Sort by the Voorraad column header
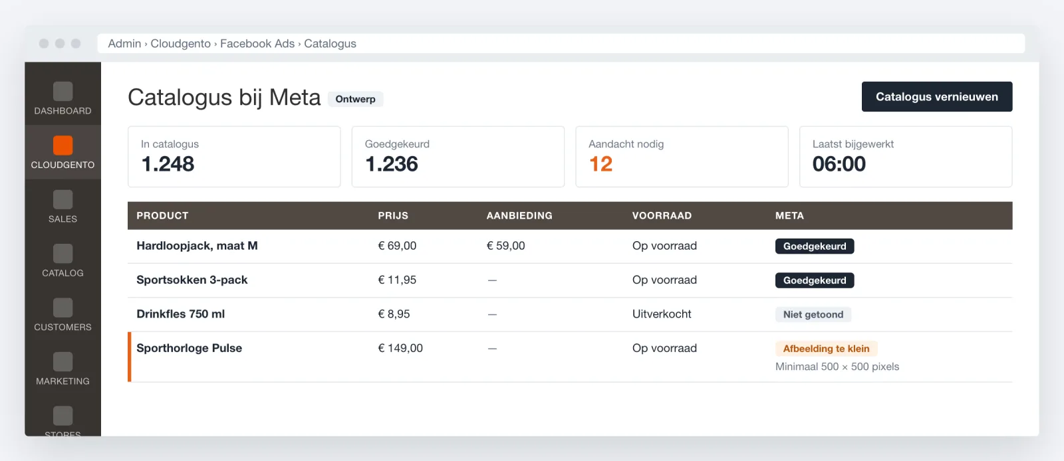1064x461 pixels. 662,216
